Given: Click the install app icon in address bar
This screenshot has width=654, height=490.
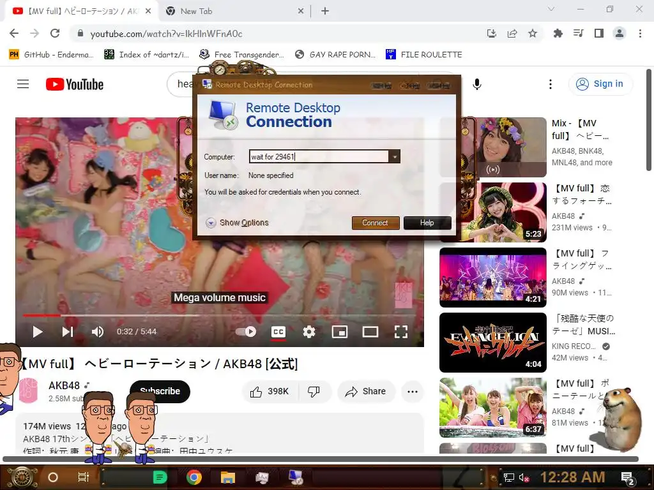Looking at the screenshot, I should coord(492,33).
